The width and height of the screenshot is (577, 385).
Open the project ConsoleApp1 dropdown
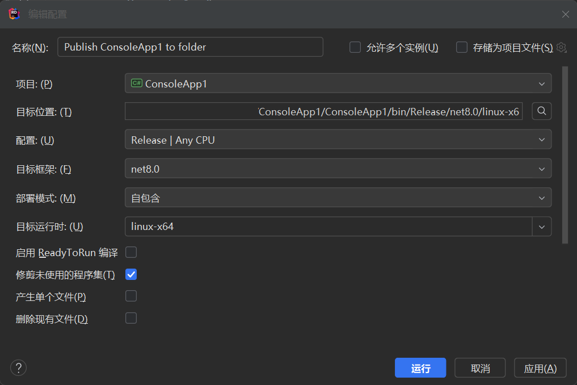pos(338,83)
